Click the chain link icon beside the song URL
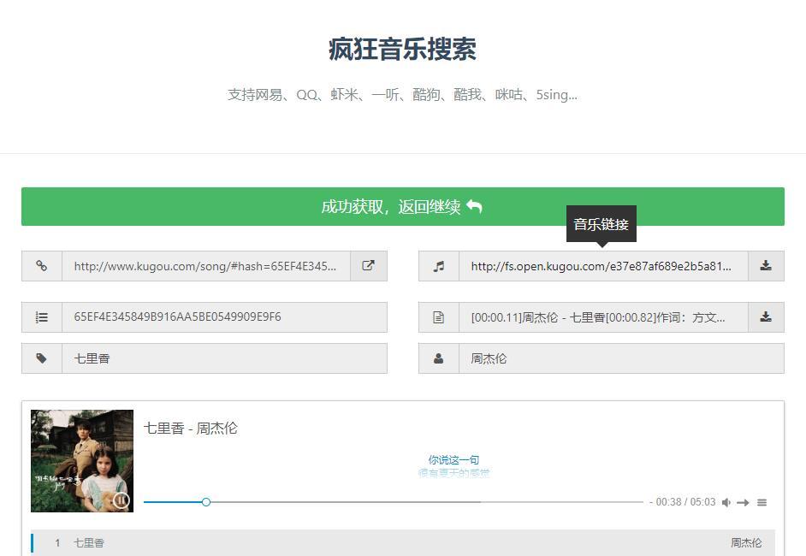 (42, 266)
